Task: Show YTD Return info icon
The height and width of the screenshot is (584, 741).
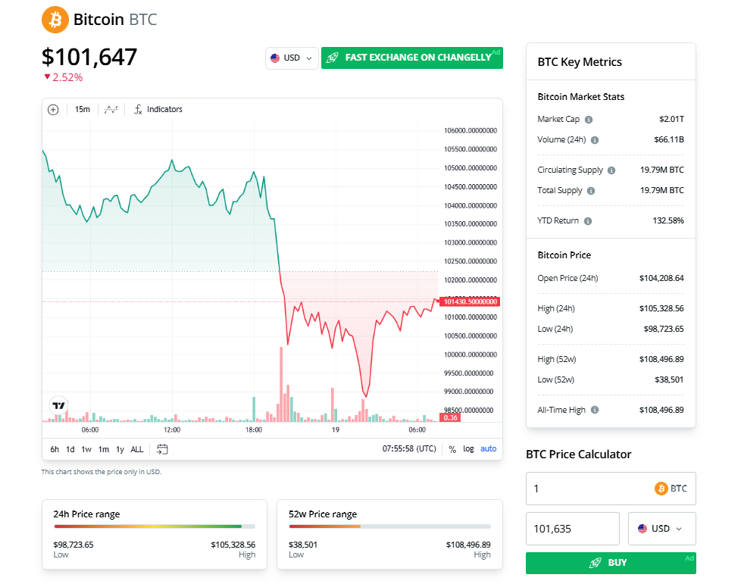Action: click(x=587, y=221)
